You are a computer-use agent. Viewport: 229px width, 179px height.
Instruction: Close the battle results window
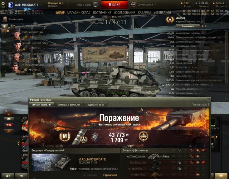point(208,99)
